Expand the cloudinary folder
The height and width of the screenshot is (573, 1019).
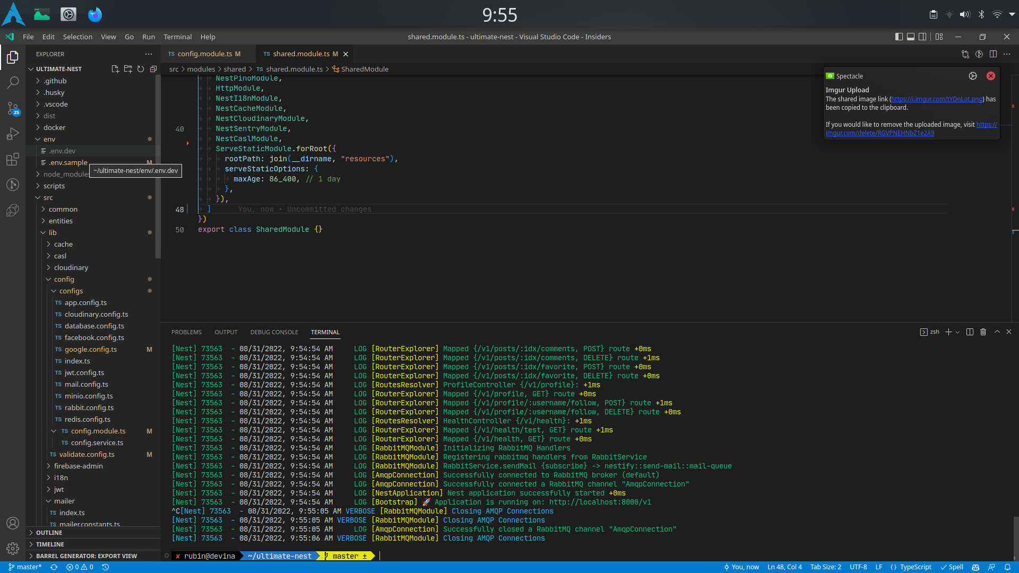coord(93,267)
